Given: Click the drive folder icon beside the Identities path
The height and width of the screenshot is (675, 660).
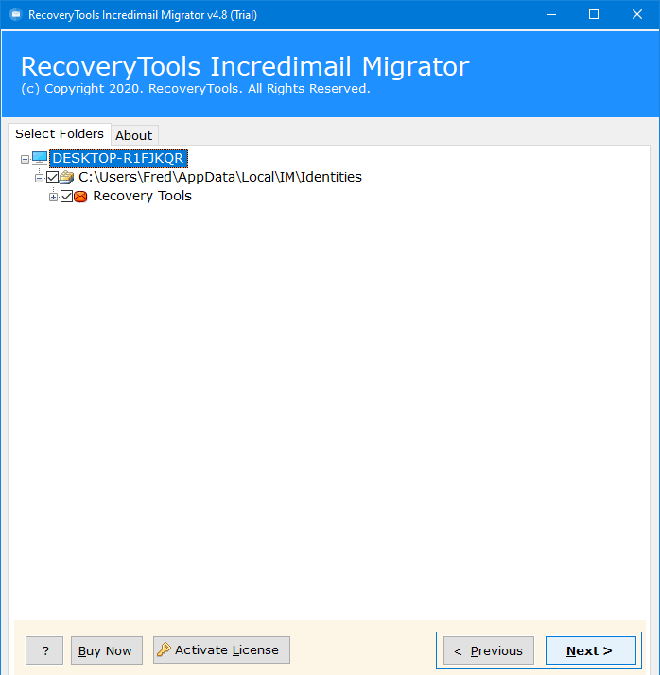Looking at the screenshot, I should tap(66, 177).
